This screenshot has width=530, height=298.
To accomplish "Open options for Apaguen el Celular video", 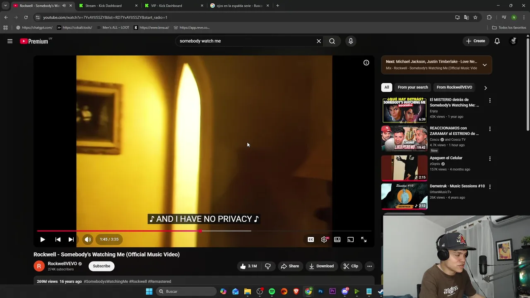I will pyautogui.click(x=490, y=159).
